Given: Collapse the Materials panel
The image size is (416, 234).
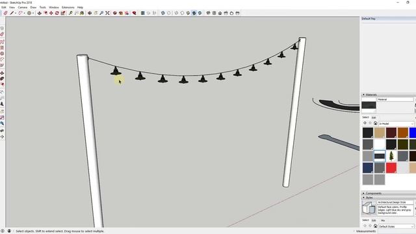Looking at the screenshot, I should tap(363, 95).
